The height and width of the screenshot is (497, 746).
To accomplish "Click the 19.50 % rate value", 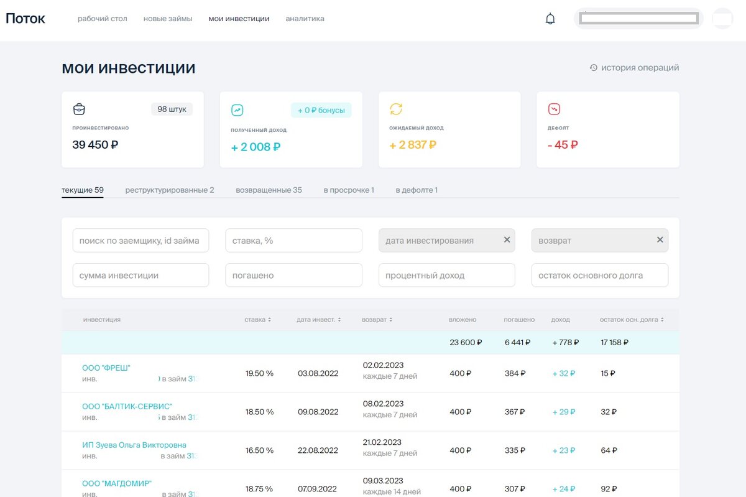I will (259, 374).
